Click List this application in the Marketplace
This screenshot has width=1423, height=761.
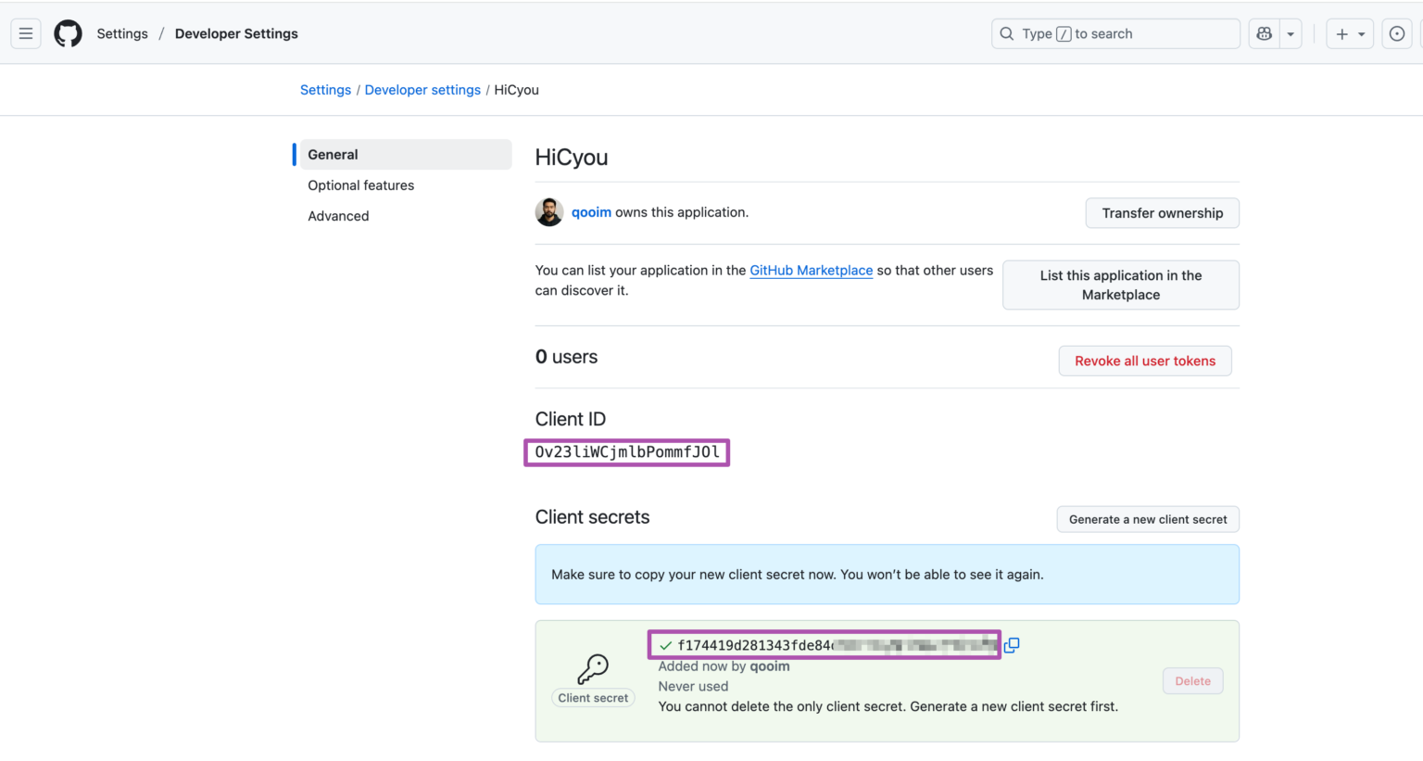pos(1121,285)
